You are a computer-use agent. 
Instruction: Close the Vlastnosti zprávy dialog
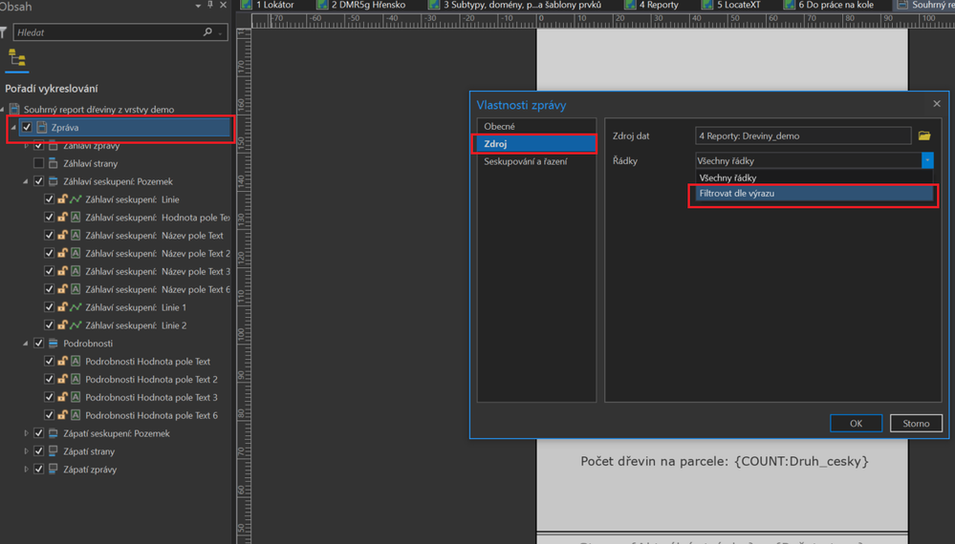click(937, 104)
